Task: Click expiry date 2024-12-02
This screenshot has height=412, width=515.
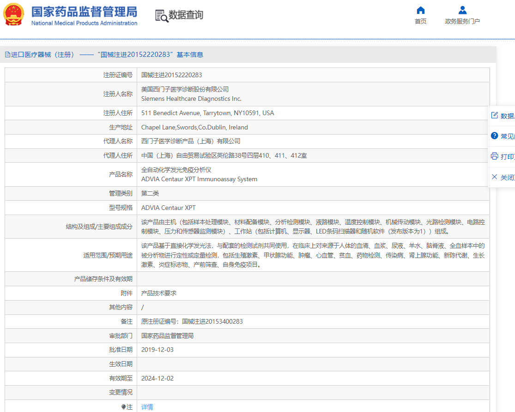Action: click(158, 378)
